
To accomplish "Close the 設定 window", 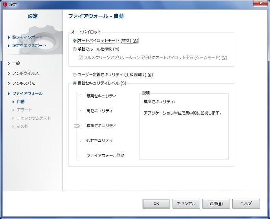I will coord(260,4).
